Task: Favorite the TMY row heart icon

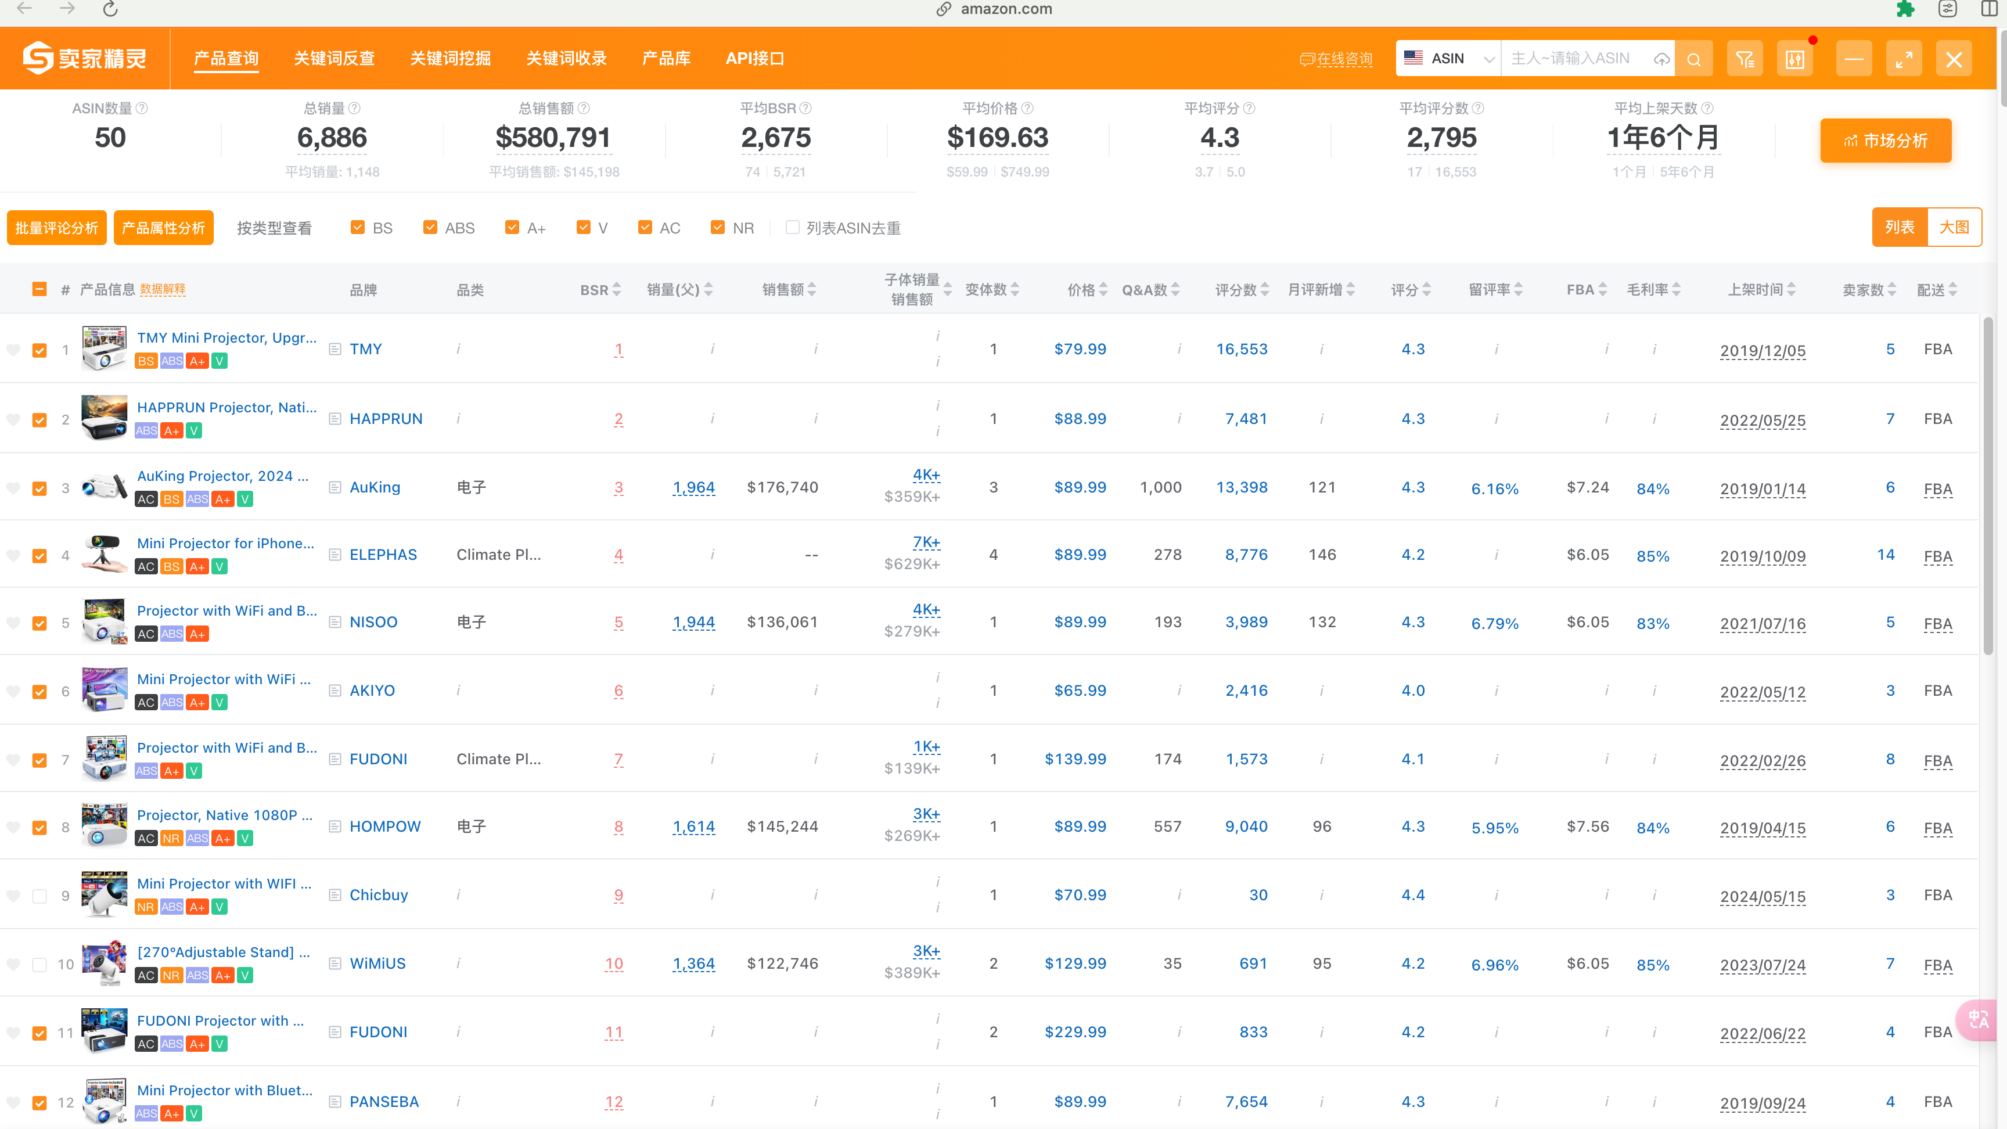Action: (13, 350)
